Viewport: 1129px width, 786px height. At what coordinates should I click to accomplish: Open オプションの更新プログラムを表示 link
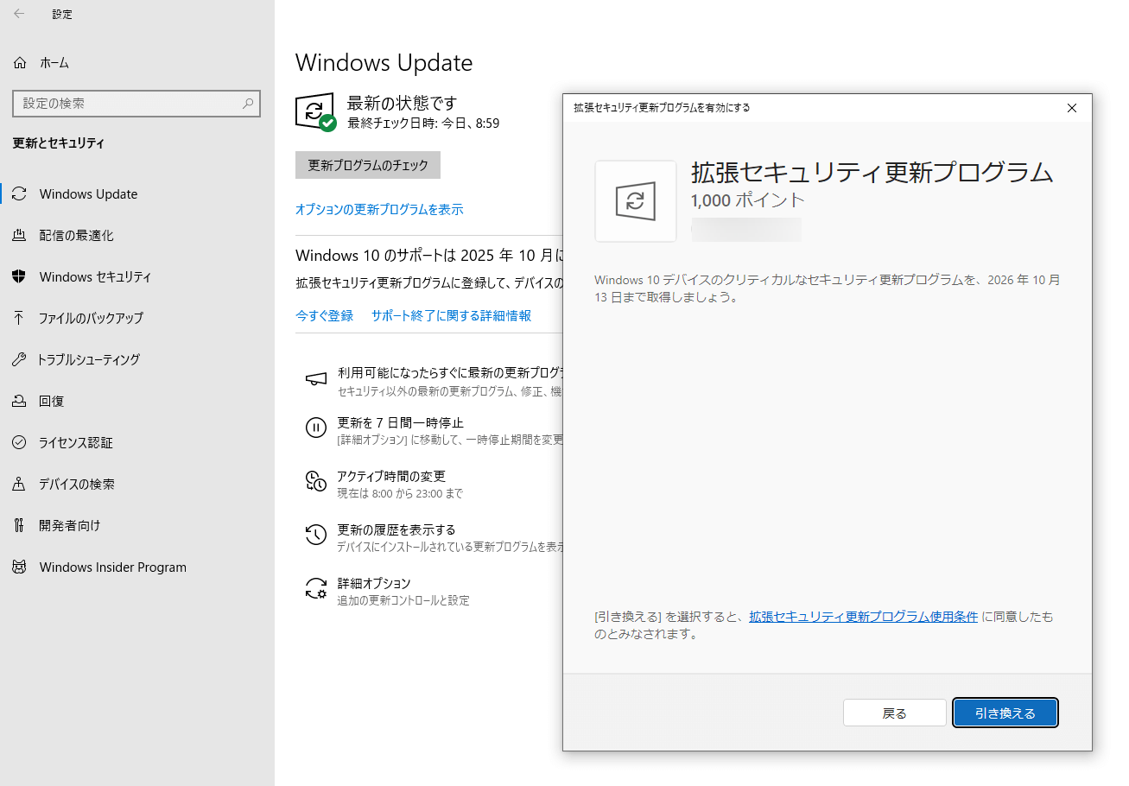[x=379, y=209]
